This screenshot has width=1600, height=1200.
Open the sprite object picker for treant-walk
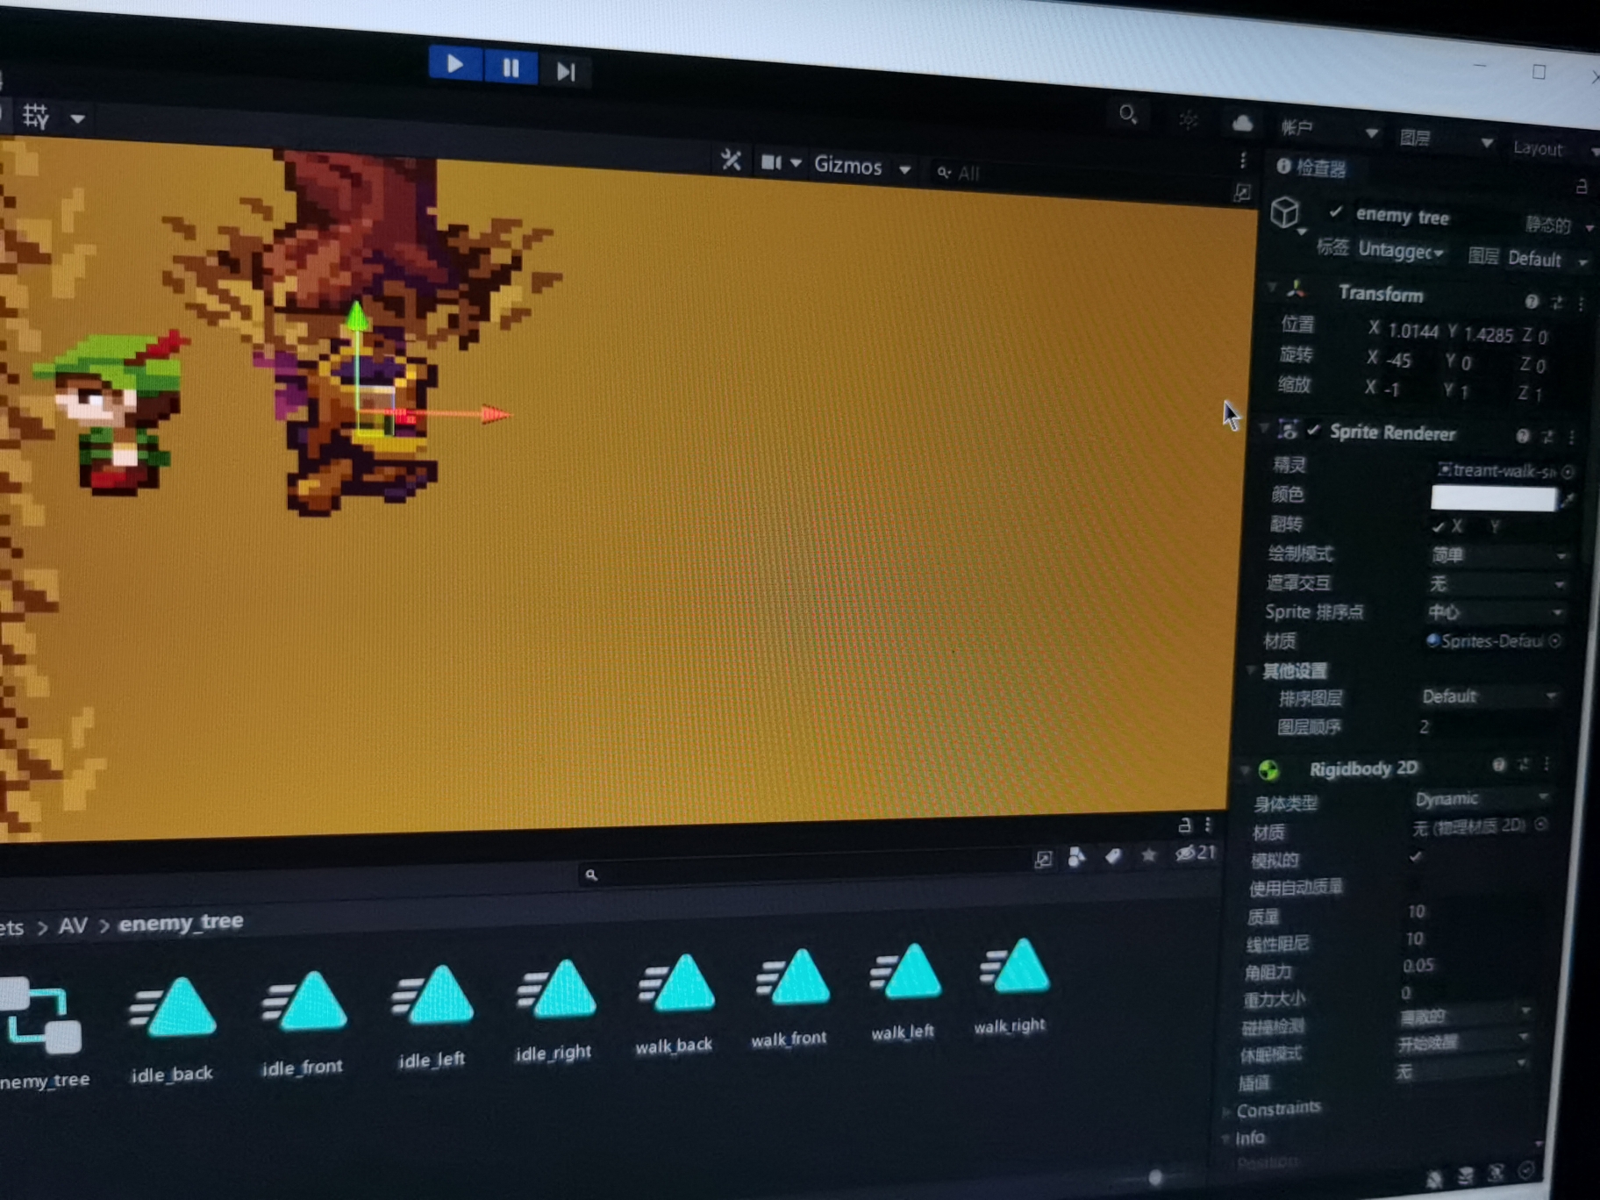click(1568, 472)
